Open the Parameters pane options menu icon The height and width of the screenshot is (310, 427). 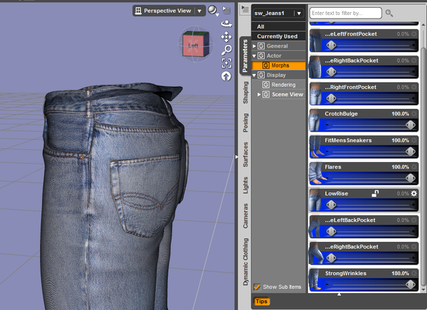245,9
